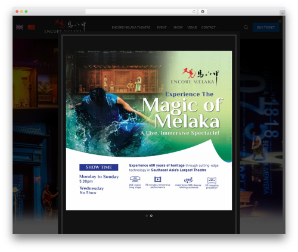The height and width of the screenshot is (252, 298).
Task: Click the 360-degree rotating audience icon
Action: tap(188, 180)
